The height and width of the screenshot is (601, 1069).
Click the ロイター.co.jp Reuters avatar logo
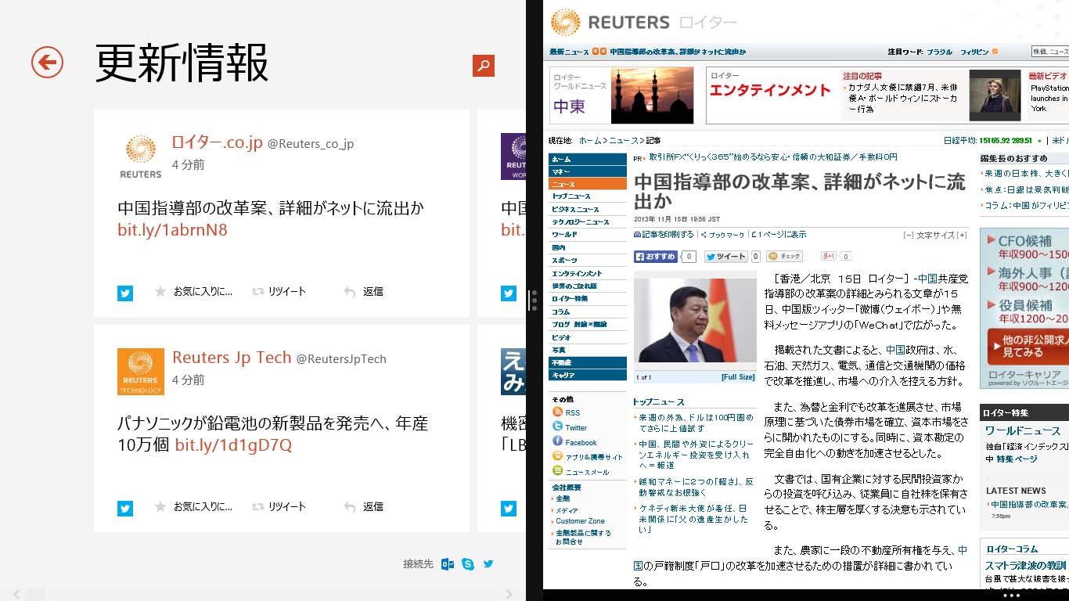pyautogui.click(x=141, y=157)
